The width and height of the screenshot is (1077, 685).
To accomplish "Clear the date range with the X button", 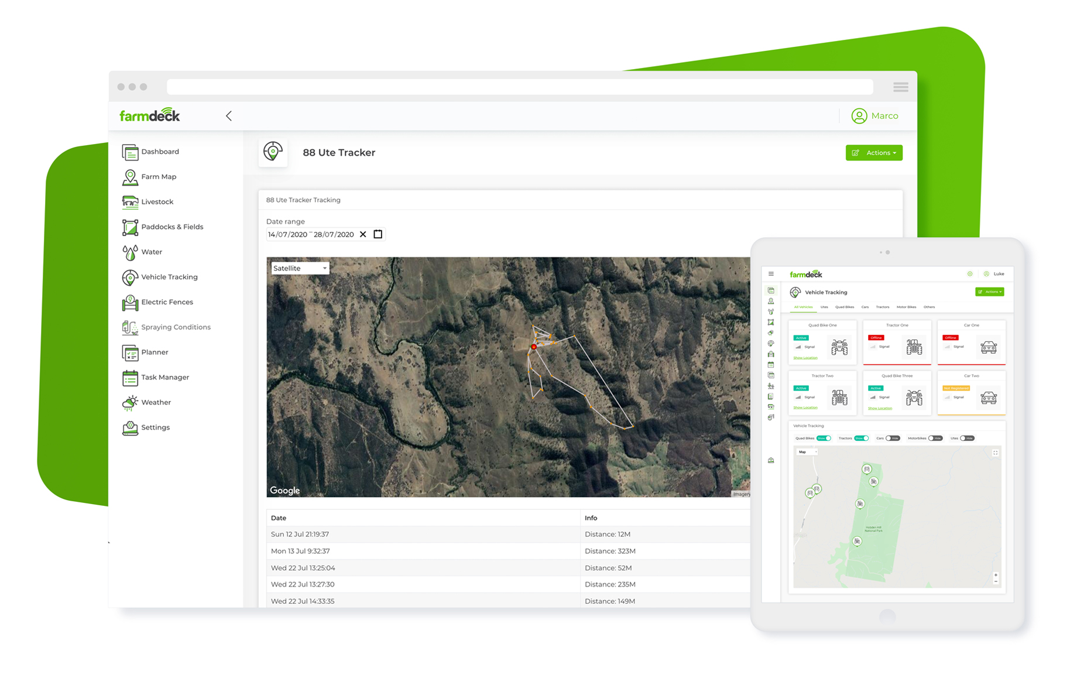I will 363,234.
